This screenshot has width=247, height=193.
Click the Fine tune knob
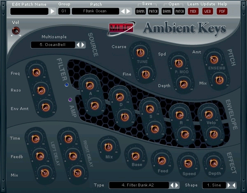146,74
